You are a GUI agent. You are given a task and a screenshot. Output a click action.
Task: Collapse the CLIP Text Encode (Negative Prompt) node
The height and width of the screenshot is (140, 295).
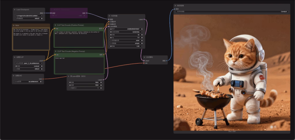point(56,51)
